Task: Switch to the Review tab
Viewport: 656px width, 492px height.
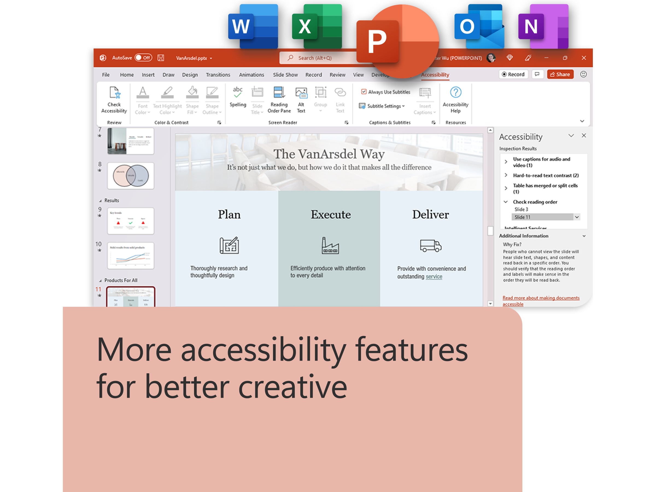Action: tap(337, 75)
